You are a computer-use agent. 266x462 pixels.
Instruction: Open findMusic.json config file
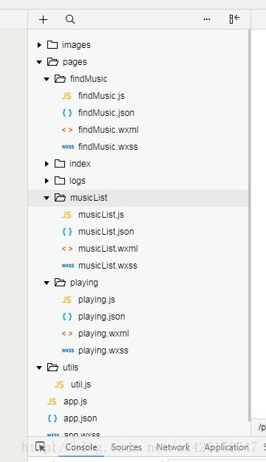106,113
